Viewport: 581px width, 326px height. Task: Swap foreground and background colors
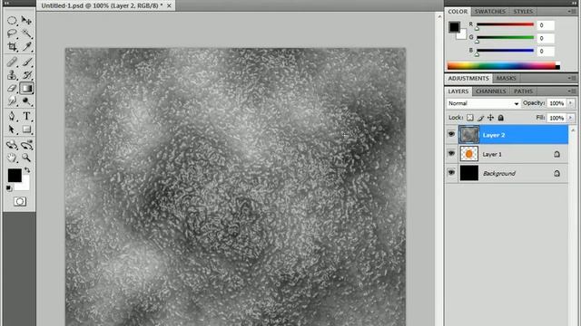(27, 170)
